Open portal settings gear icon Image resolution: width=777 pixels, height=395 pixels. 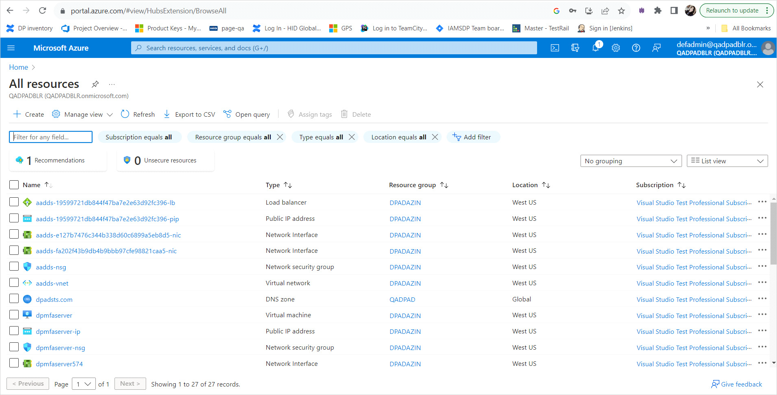coord(615,48)
